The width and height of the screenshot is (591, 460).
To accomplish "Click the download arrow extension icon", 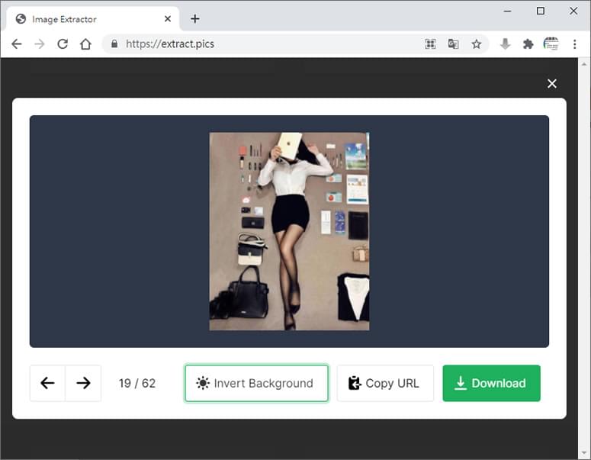I will pos(505,44).
